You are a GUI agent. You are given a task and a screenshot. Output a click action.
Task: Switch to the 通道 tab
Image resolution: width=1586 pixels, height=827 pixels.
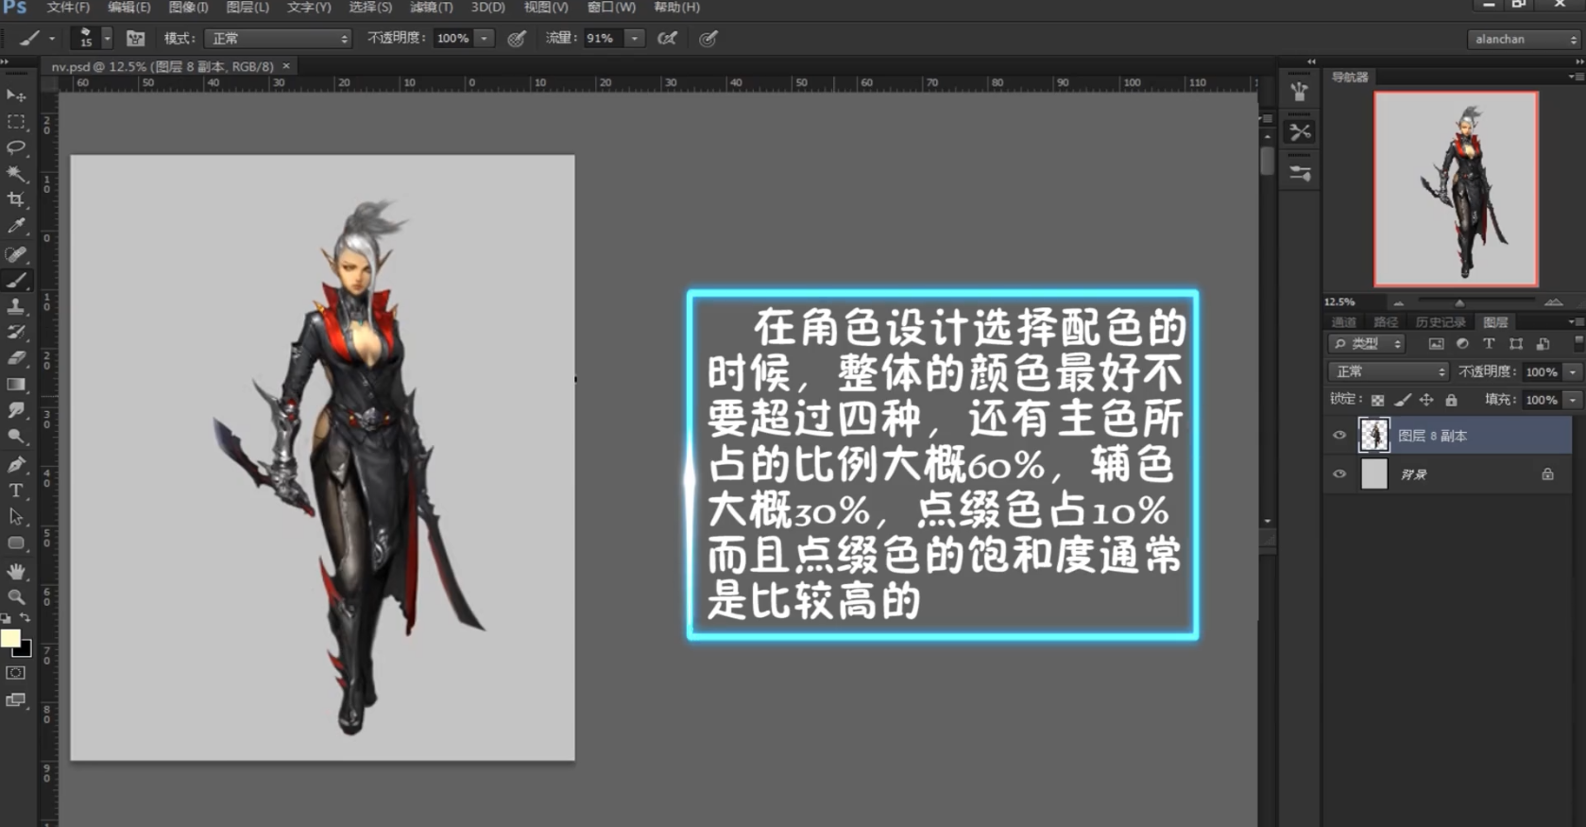point(1343,322)
